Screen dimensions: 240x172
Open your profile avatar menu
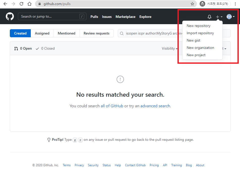(229, 16)
